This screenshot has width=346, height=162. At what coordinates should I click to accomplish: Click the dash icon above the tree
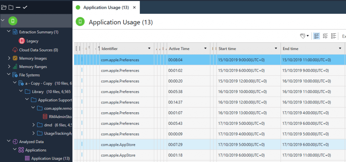coord(18,7)
